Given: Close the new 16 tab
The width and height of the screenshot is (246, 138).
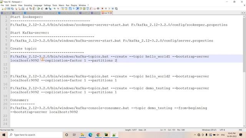Looking at the screenshot, I should 111,13.
